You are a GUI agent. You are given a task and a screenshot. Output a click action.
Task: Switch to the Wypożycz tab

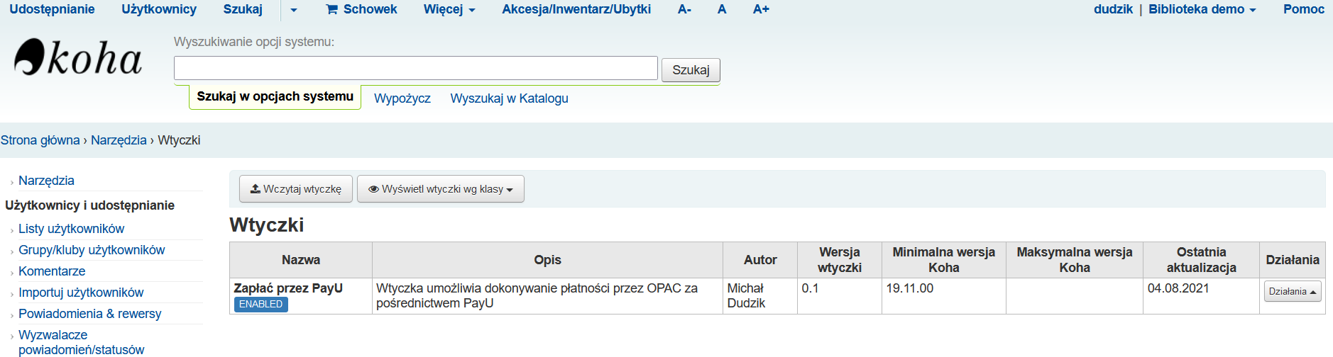[x=402, y=98]
